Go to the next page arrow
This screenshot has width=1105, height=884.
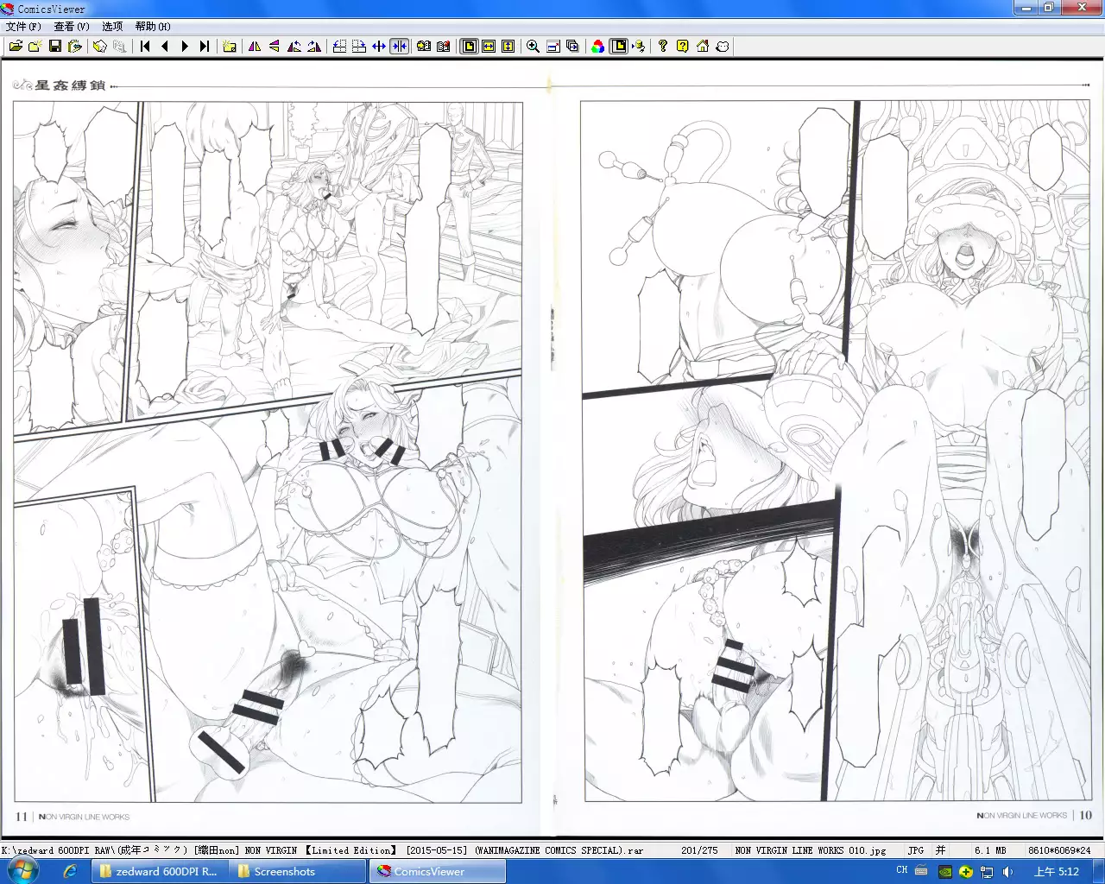[185, 47]
